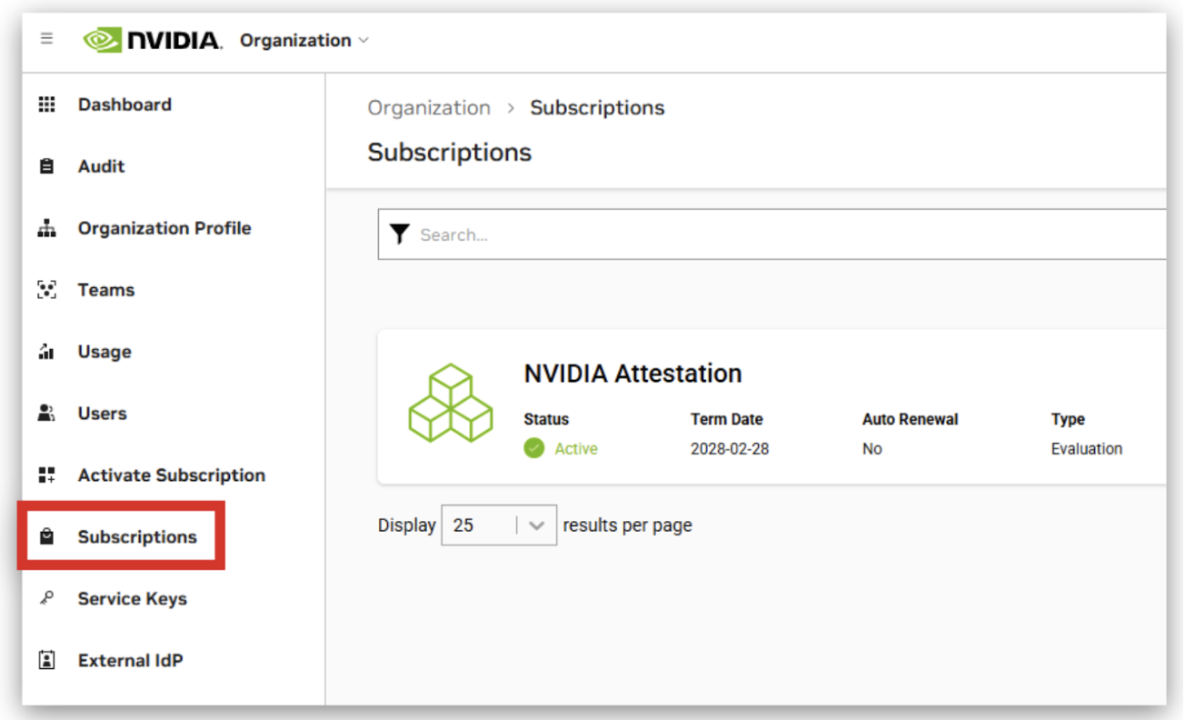The height and width of the screenshot is (720, 1185).
Task: Click the hamburger menu icon
Action: pos(46,39)
